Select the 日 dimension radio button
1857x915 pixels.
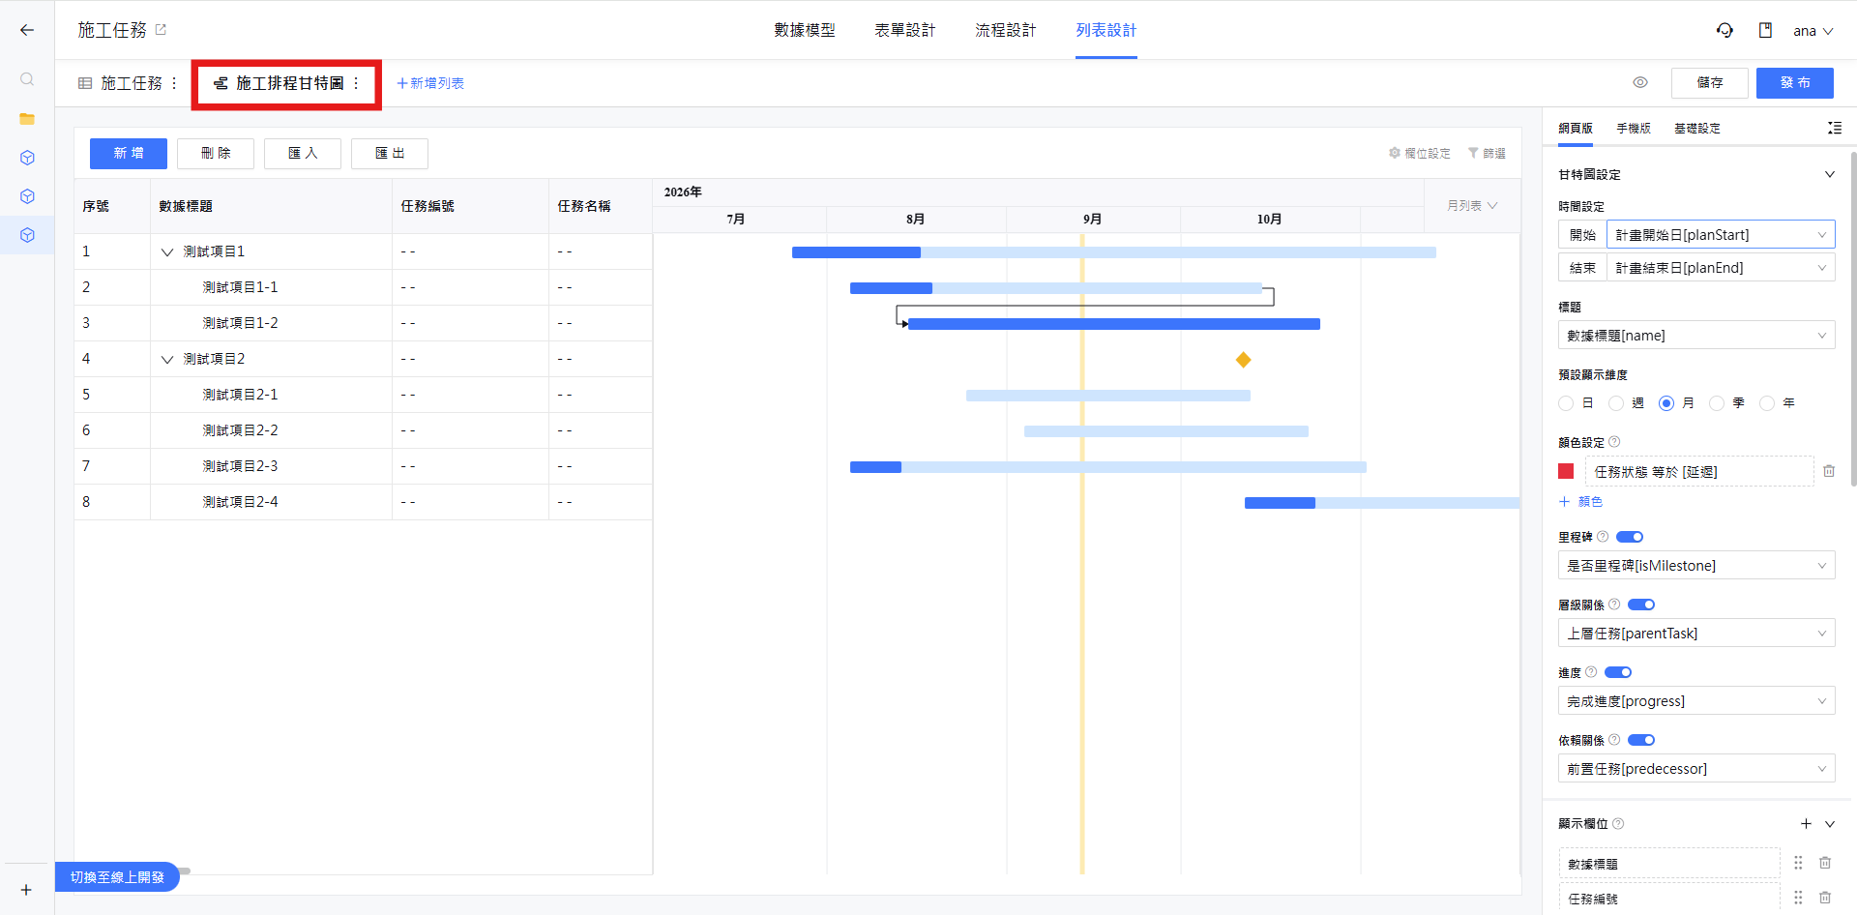pos(1566,403)
